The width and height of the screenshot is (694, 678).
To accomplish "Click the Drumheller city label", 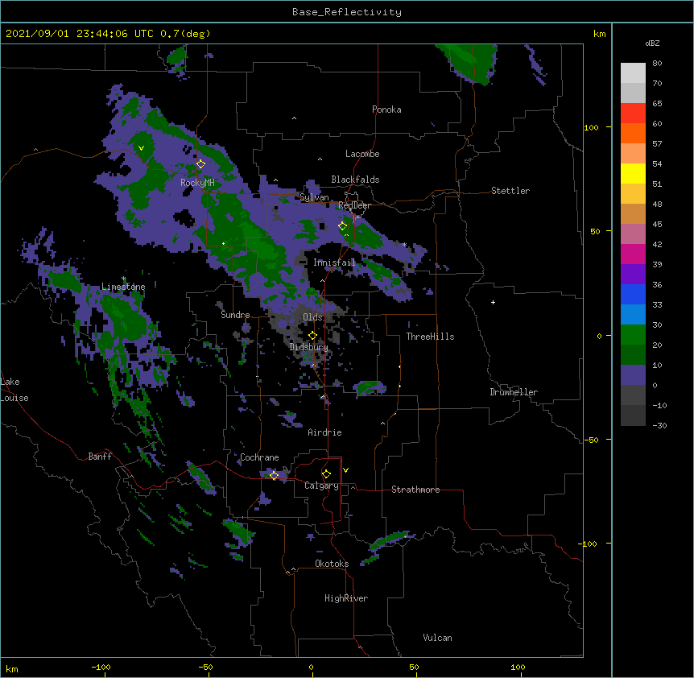I will (514, 392).
